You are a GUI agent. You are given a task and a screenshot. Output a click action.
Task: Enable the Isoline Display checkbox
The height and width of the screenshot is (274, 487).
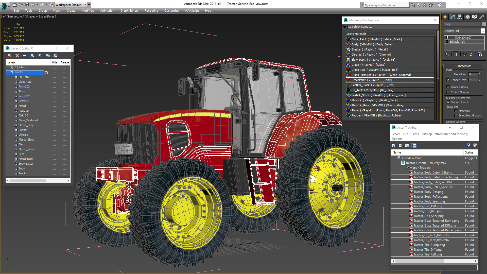448,87
